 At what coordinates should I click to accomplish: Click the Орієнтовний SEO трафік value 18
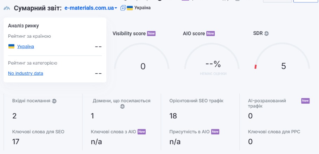(x=173, y=116)
